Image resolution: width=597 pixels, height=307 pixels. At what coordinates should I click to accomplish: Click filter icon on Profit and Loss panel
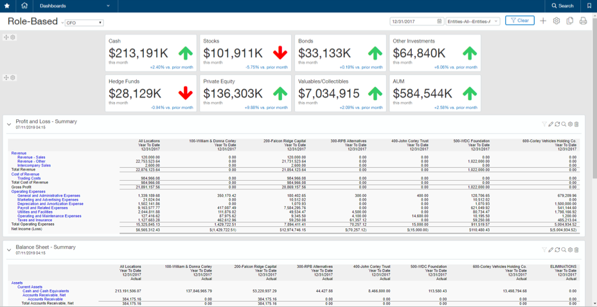(x=544, y=124)
